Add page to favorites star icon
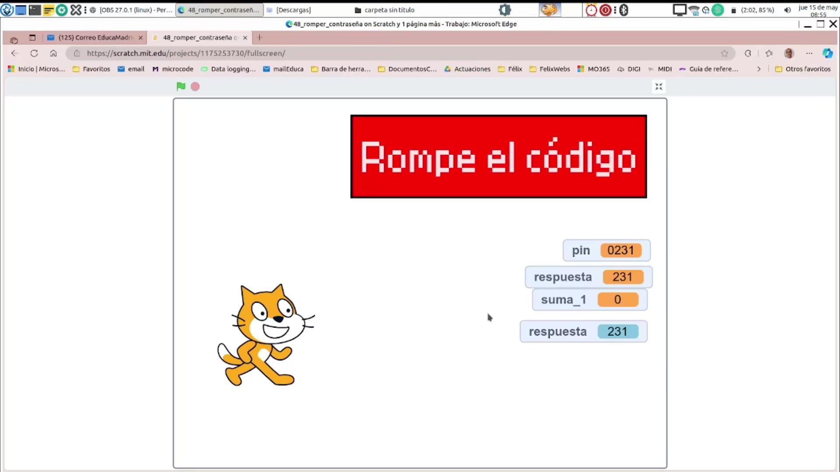Viewport: 840px width, 472px height. point(724,53)
